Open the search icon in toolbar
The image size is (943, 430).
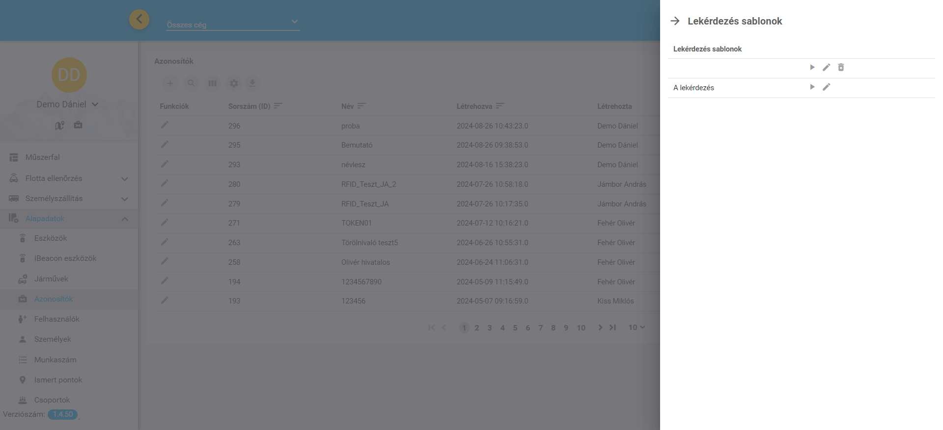[191, 83]
